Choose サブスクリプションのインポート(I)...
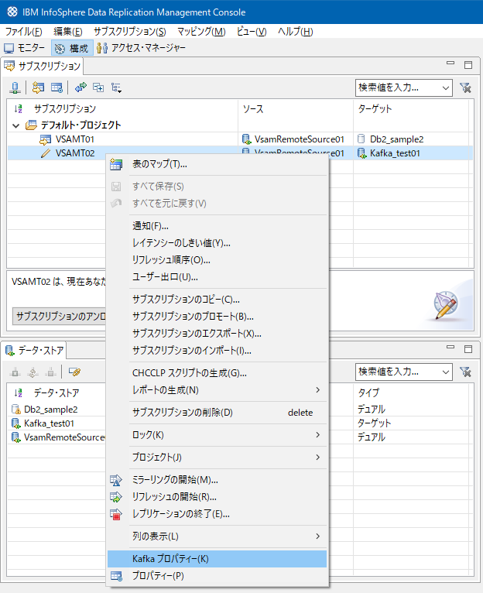 tap(217, 350)
